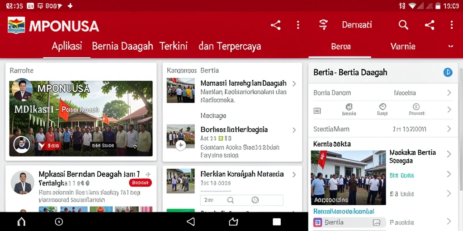The width and height of the screenshot is (463, 231).
Task: Tap the Home icon in navigation bar
Action: (21, 222)
